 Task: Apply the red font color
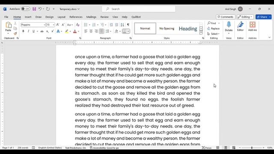[x=75, y=31]
